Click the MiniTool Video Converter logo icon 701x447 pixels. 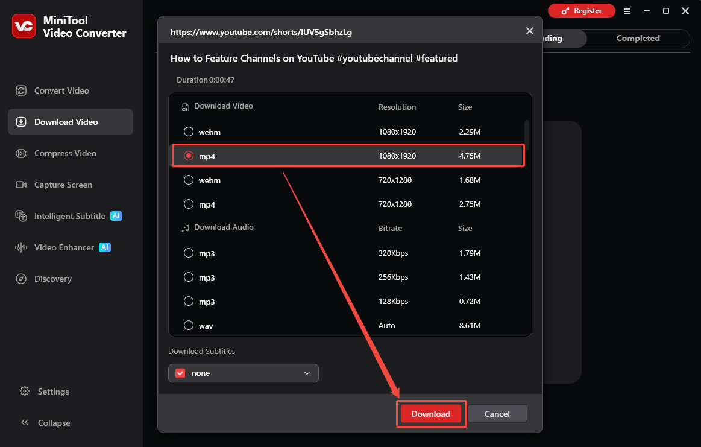click(x=24, y=26)
